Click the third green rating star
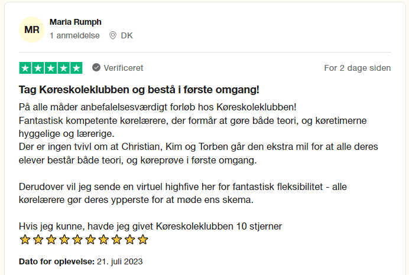The height and width of the screenshot is (275, 409). click(x=51, y=68)
